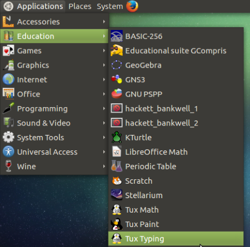Launch Tux Math by its label
This screenshot has width=250, height=247.
tap(142, 210)
